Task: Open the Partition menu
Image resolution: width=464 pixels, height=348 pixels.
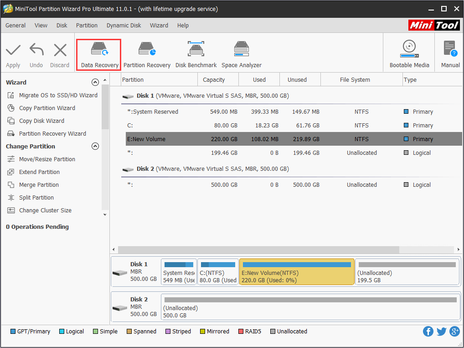Action: click(x=87, y=25)
